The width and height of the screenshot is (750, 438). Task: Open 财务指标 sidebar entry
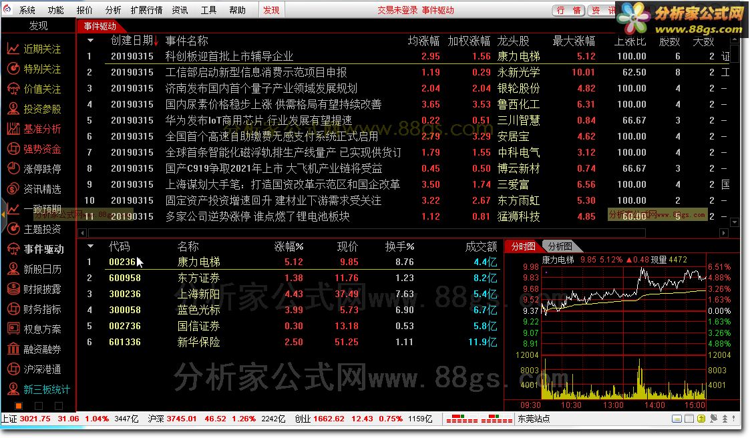[x=34, y=309]
